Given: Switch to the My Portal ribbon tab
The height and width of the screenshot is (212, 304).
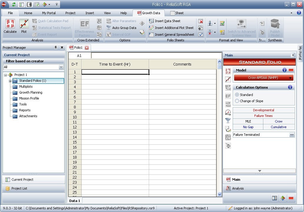Looking at the screenshot, I should point(49,13).
